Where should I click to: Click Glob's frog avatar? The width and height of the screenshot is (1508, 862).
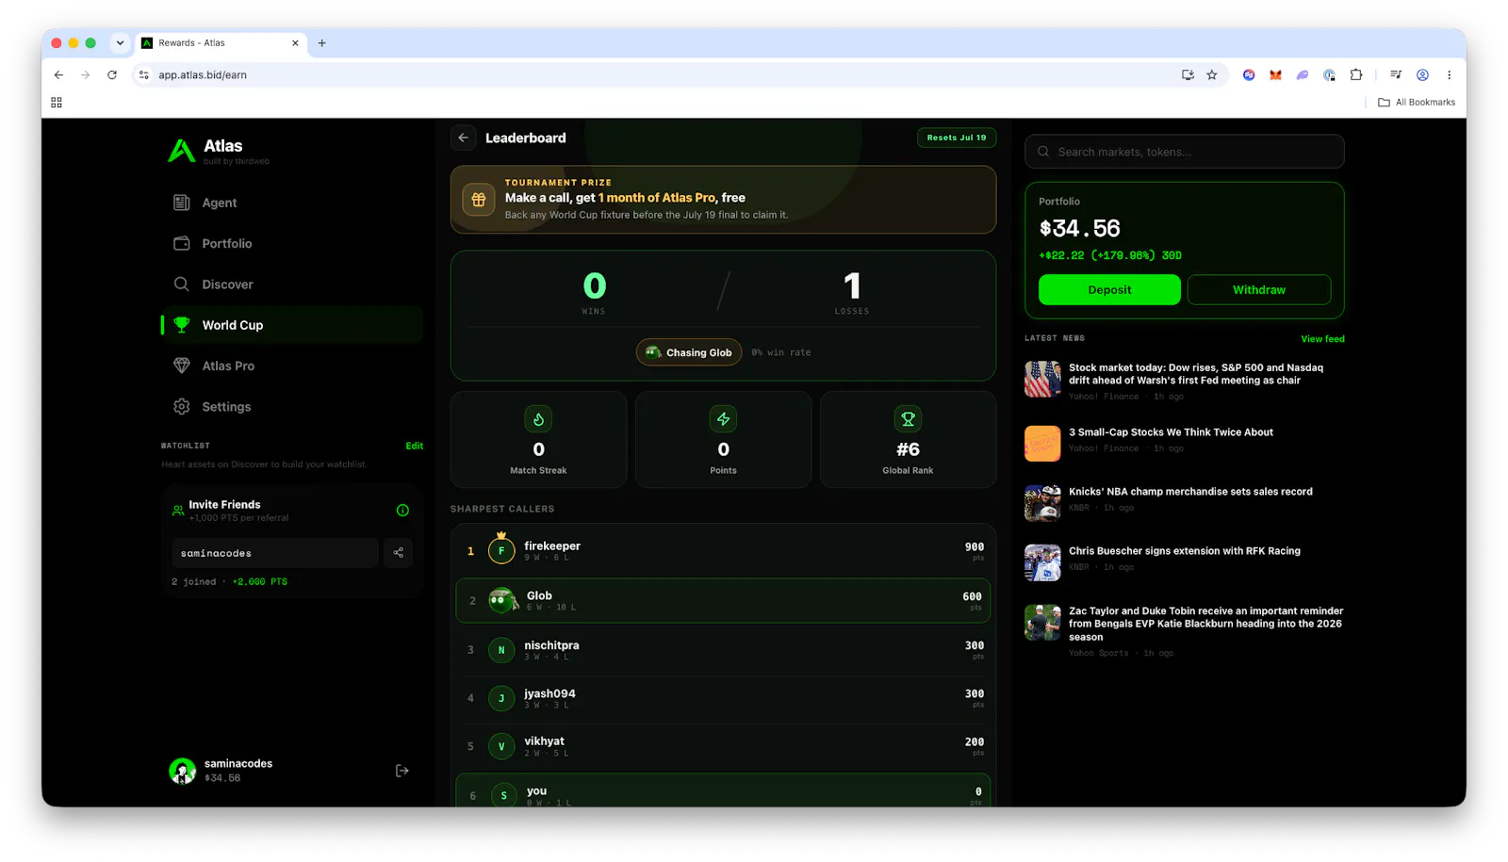coord(502,600)
